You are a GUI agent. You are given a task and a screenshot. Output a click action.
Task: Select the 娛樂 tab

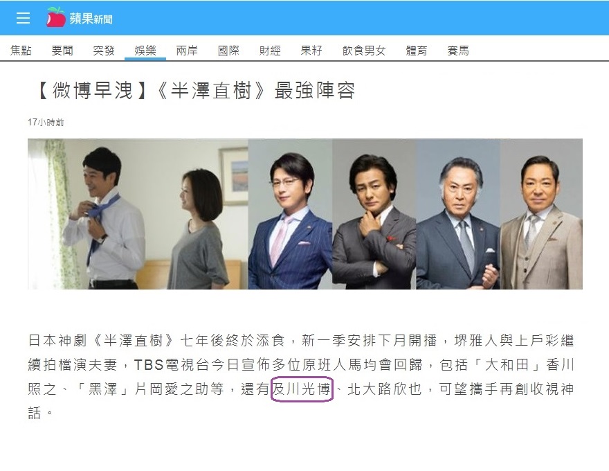145,51
